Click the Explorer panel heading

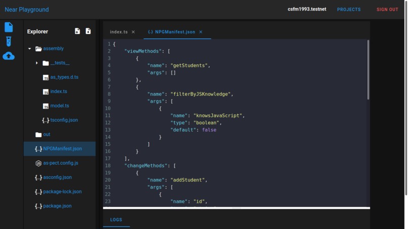pyautogui.click(x=37, y=31)
